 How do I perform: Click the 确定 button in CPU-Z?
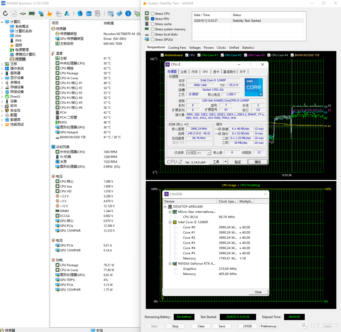(258, 162)
